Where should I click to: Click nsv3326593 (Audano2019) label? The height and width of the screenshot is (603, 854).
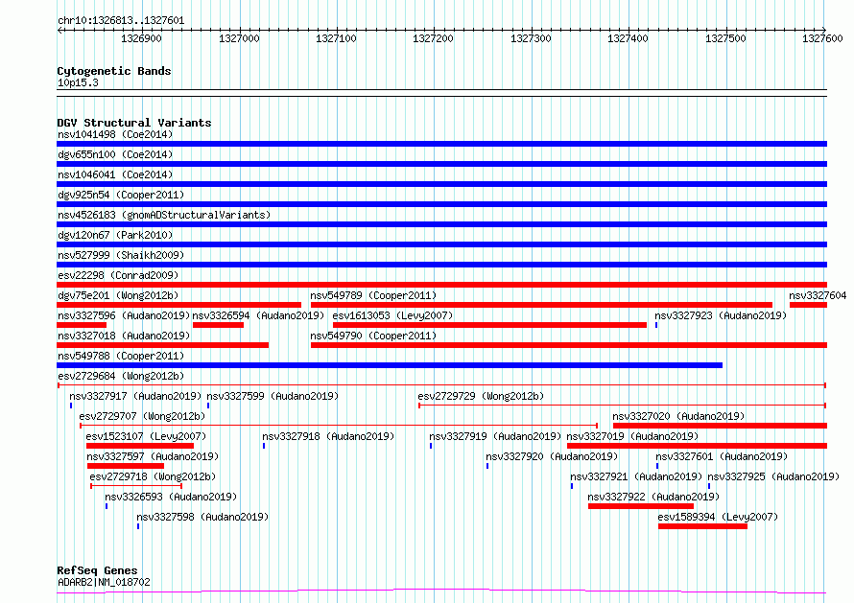(x=171, y=497)
